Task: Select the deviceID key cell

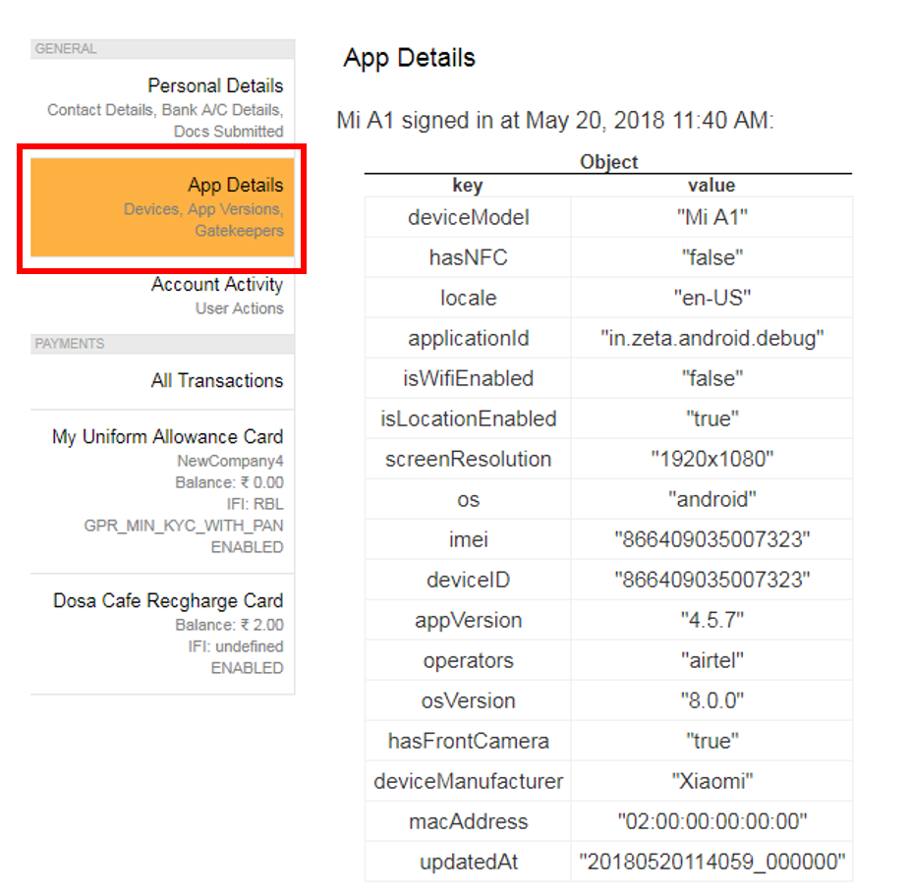Action: (x=468, y=580)
